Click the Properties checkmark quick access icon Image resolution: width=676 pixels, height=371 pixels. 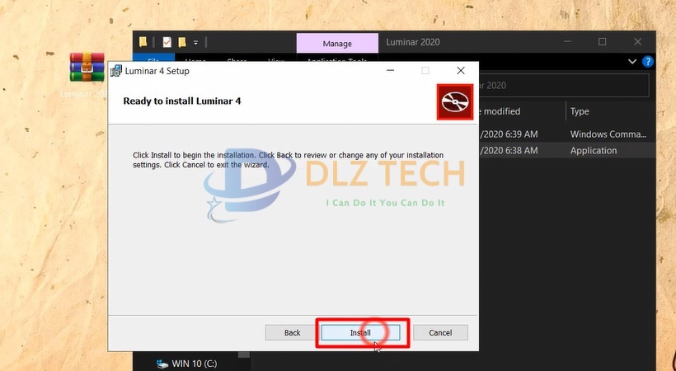[x=167, y=42]
